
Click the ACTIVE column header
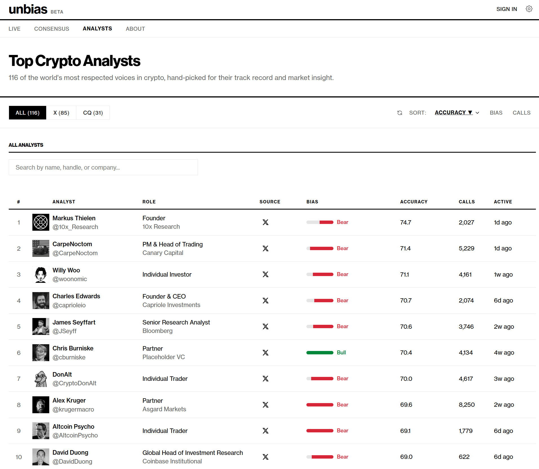[x=503, y=202]
